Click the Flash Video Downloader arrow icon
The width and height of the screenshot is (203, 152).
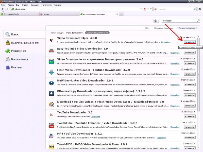click(x=51, y=72)
